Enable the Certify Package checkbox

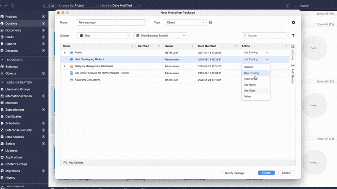(222, 173)
